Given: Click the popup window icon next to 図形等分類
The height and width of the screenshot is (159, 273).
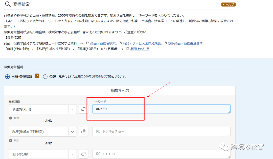Looking at the screenshot, I should [83, 154].
